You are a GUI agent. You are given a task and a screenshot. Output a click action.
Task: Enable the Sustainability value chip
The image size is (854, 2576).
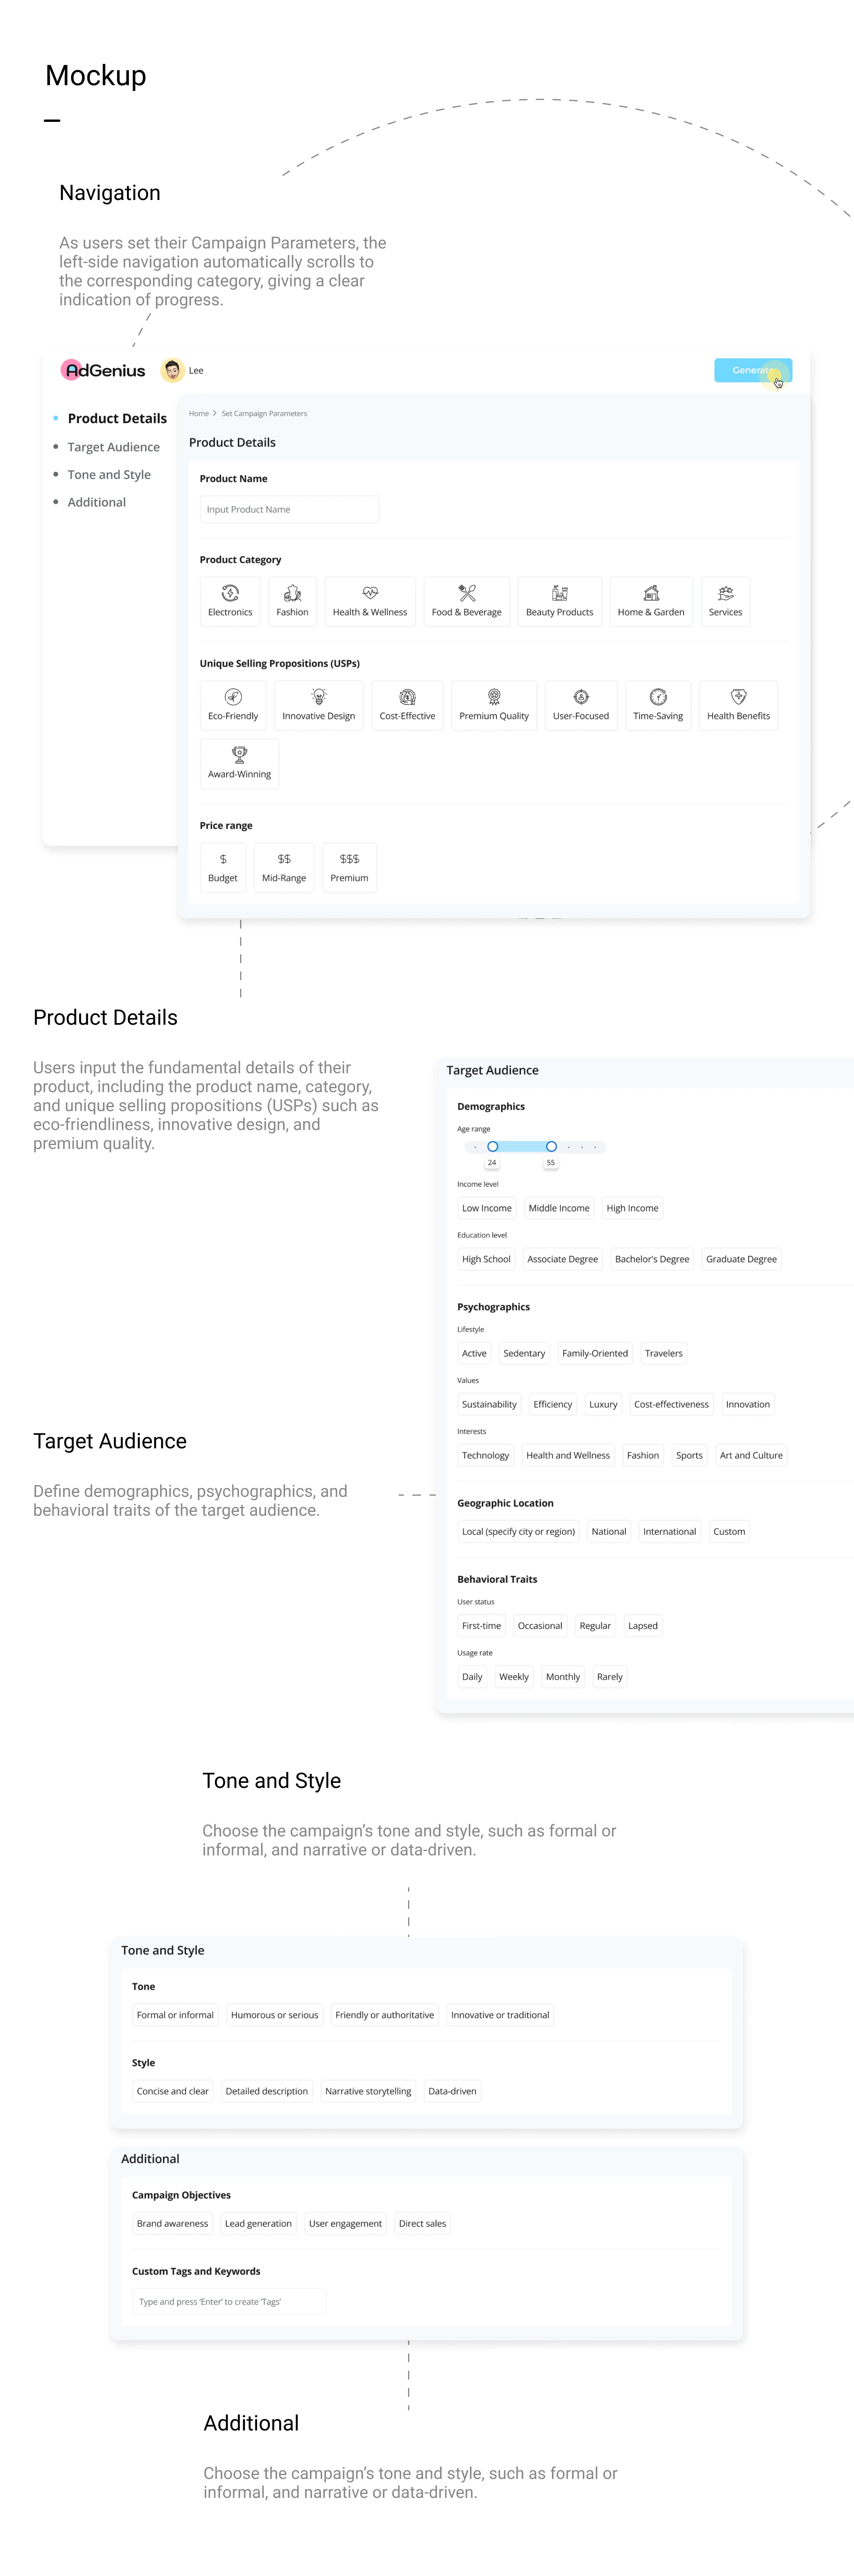(489, 1404)
